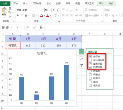Image resolution: width=123 pixels, height=110 pixels.
Task: Align text left
Action: (x=63, y=16)
